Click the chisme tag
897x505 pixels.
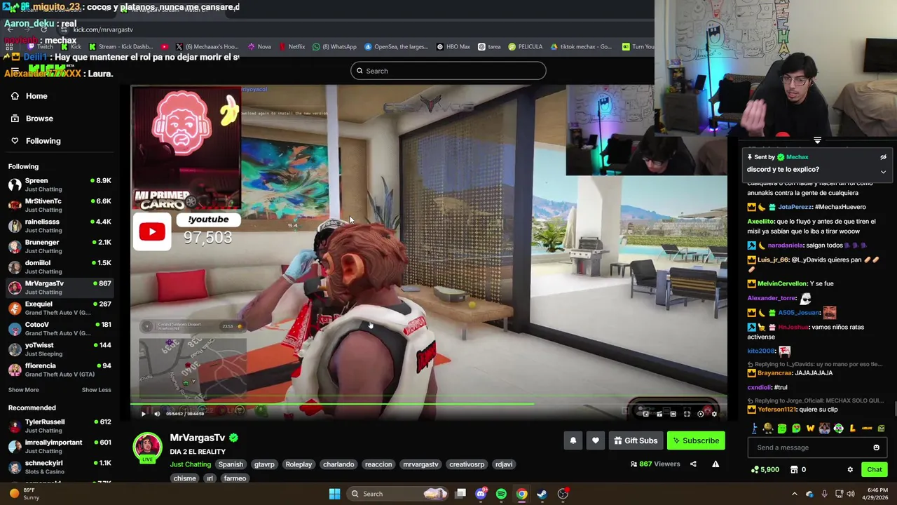[x=185, y=478]
